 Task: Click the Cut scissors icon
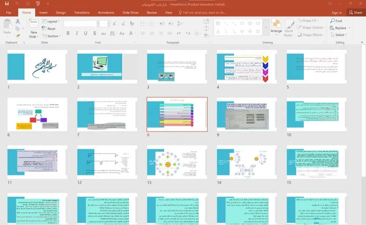coord(18,21)
